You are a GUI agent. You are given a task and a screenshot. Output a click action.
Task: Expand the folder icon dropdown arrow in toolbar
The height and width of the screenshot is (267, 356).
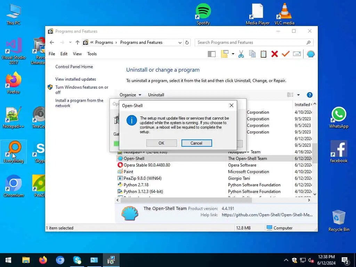pos(233,54)
